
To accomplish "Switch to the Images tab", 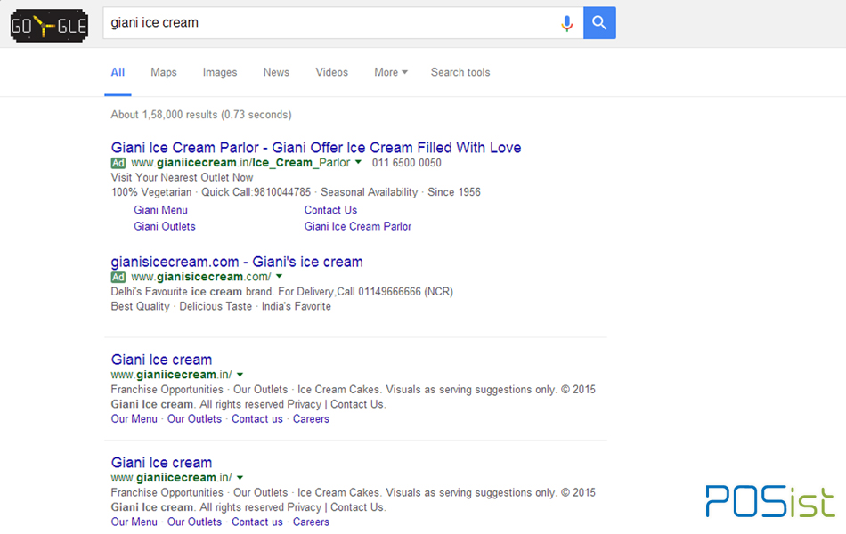I will pos(220,72).
